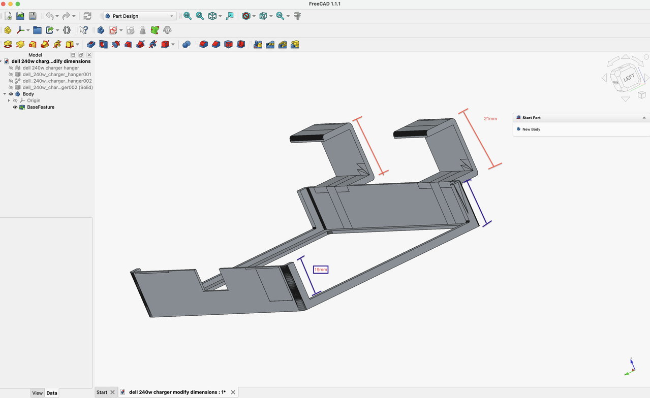The height and width of the screenshot is (398, 650).
Task: Create a sub-shape binder (green shape icon)
Action: click(x=155, y=30)
